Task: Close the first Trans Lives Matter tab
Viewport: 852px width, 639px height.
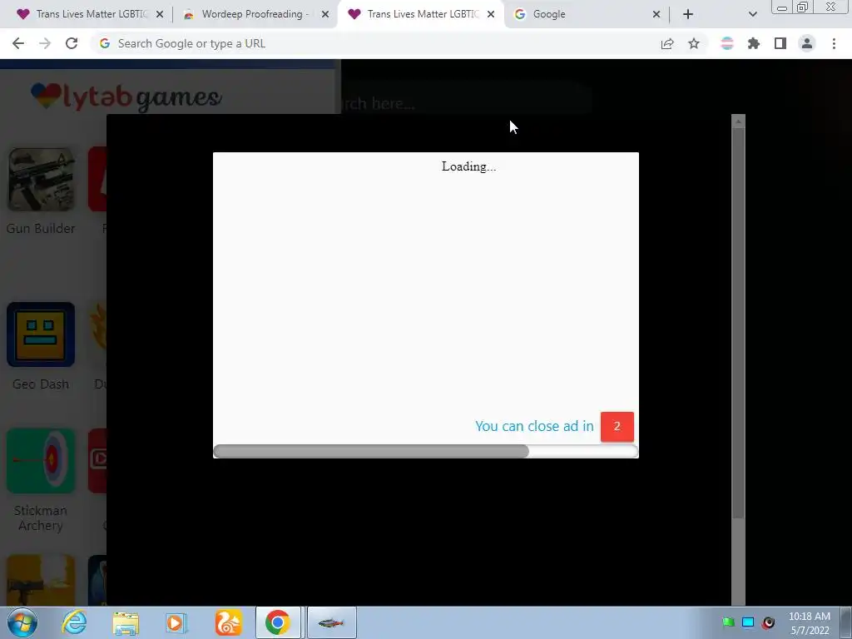Action: (x=160, y=14)
